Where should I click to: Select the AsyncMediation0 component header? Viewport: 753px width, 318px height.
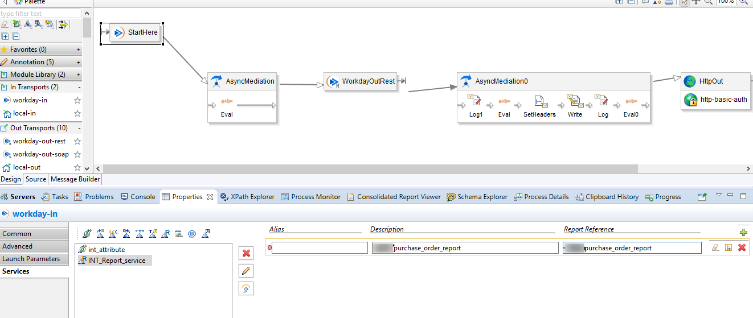pyautogui.click(x=553, y=81)
